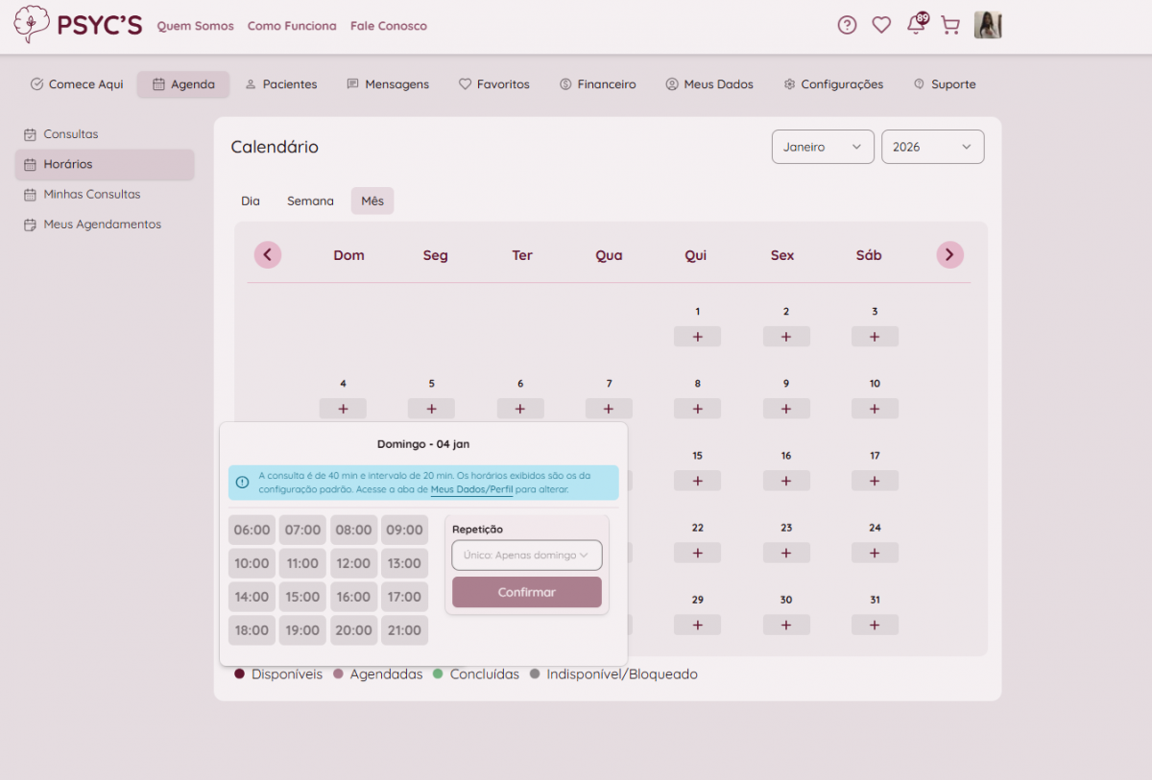Open notifications bell with 89 badge
This screenshot has height=780, width=1152.
pyautogui.click(x=916, y=26)
